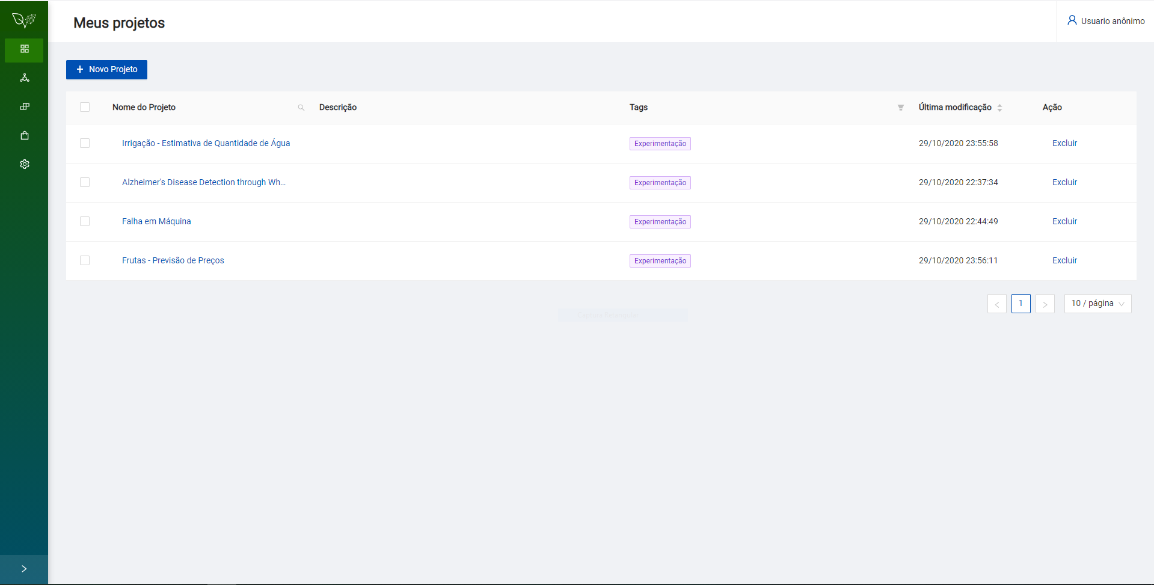Click the Novo Projeto button
The width and height of the screenshot is (1154, 585).
(106, 70)
